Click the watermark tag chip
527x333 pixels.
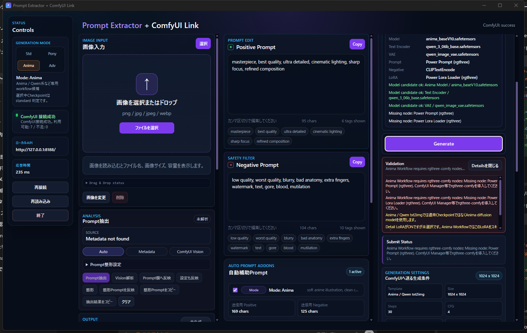coord(239,248)
